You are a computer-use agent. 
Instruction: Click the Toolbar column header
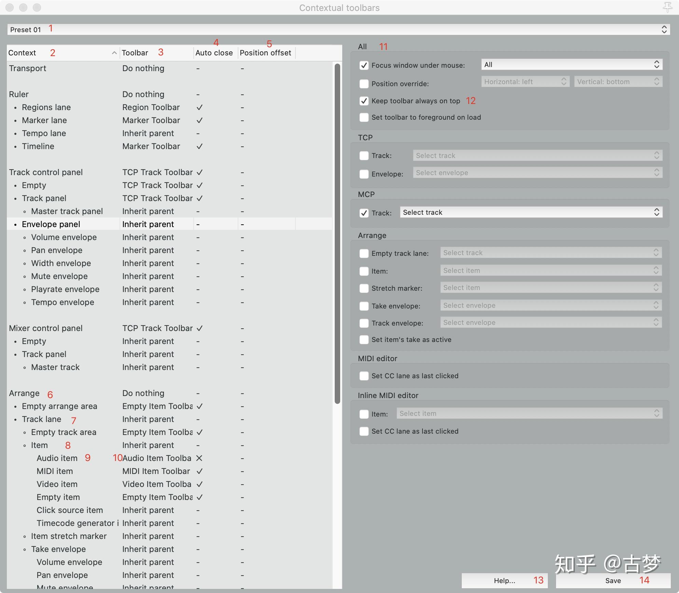tap(135, 52)
